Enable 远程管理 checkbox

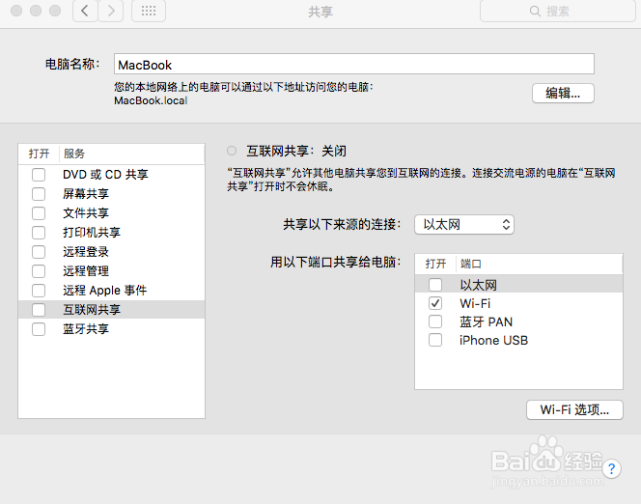[39, 271]
